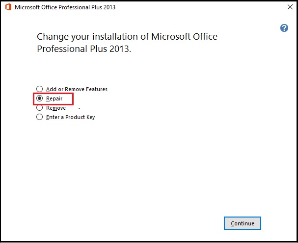Click the word 'Features' in first option
This screenshot has height=243, width=298.
(97, 89)
